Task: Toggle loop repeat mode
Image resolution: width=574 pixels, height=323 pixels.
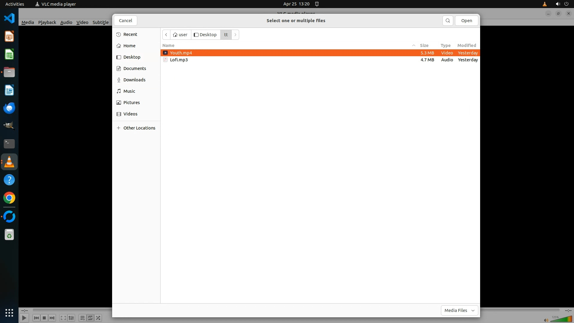Action: coord(90,318)
